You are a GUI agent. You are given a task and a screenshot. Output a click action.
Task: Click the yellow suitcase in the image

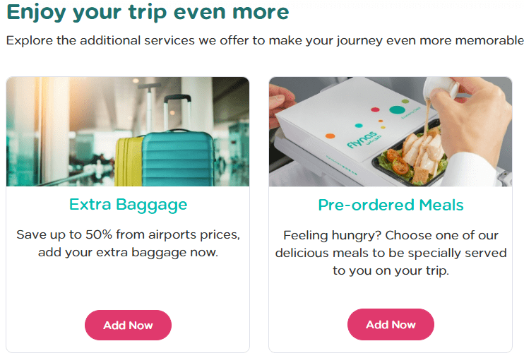pyautogui.click(x=128, y=161)
